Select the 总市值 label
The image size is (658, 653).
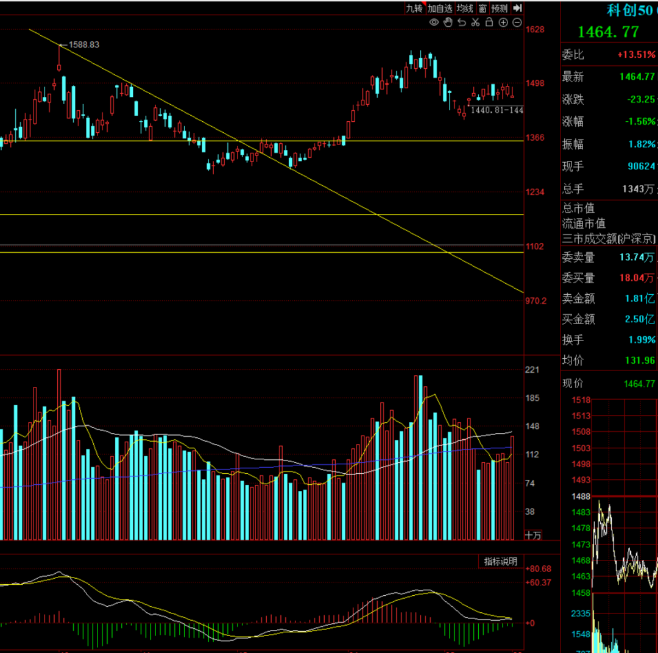point(578,208)
